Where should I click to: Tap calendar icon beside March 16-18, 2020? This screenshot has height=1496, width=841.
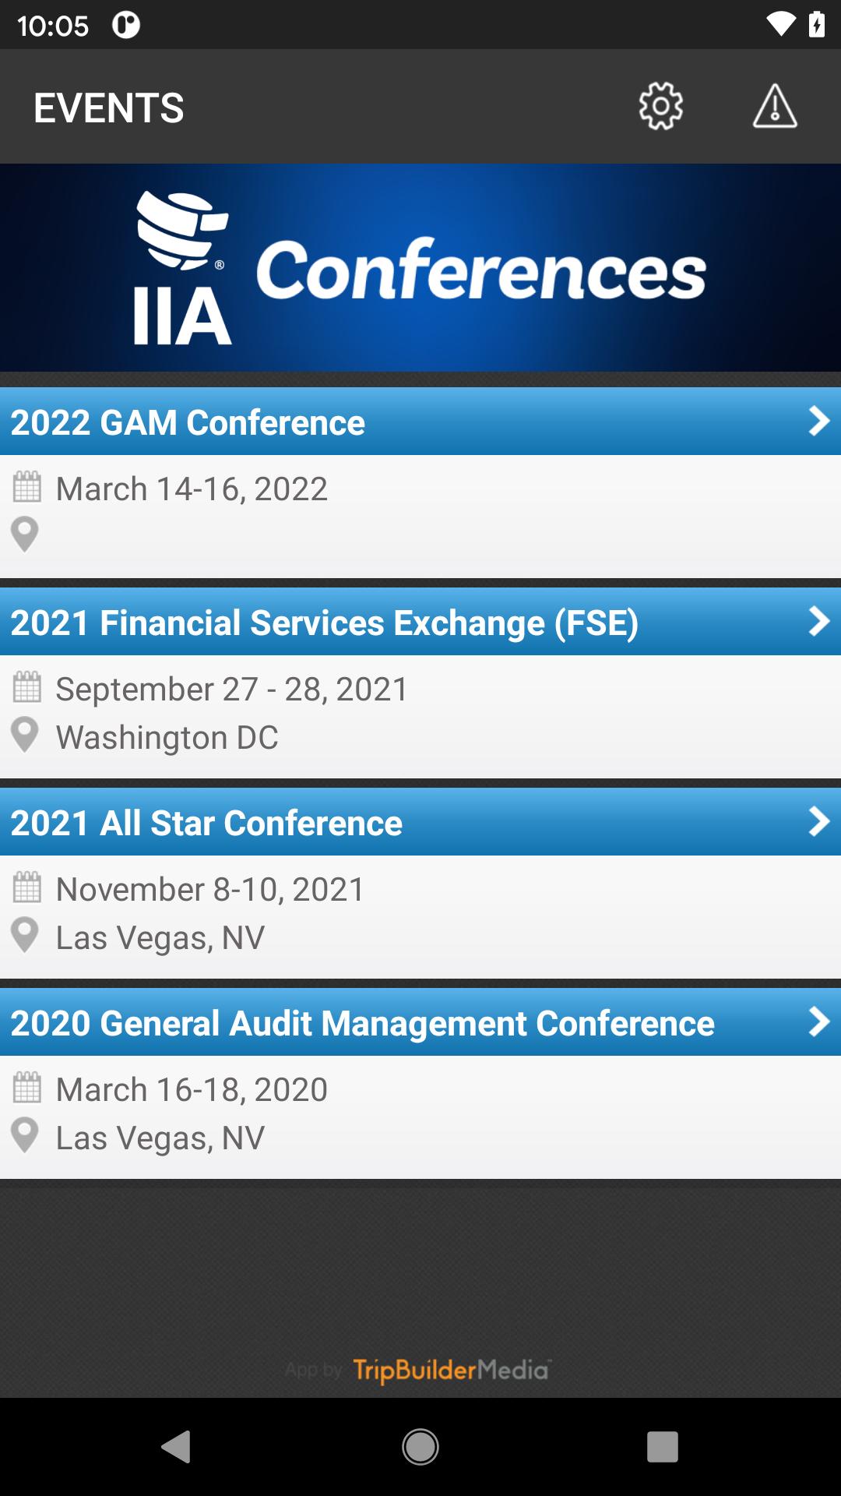pyautogui.click(x=27, y=1088)
